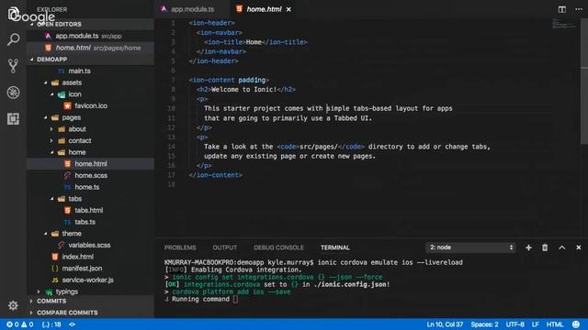588x330 pixels.
Task: Open manifest.json file
Action: click(x=82, y=269)
